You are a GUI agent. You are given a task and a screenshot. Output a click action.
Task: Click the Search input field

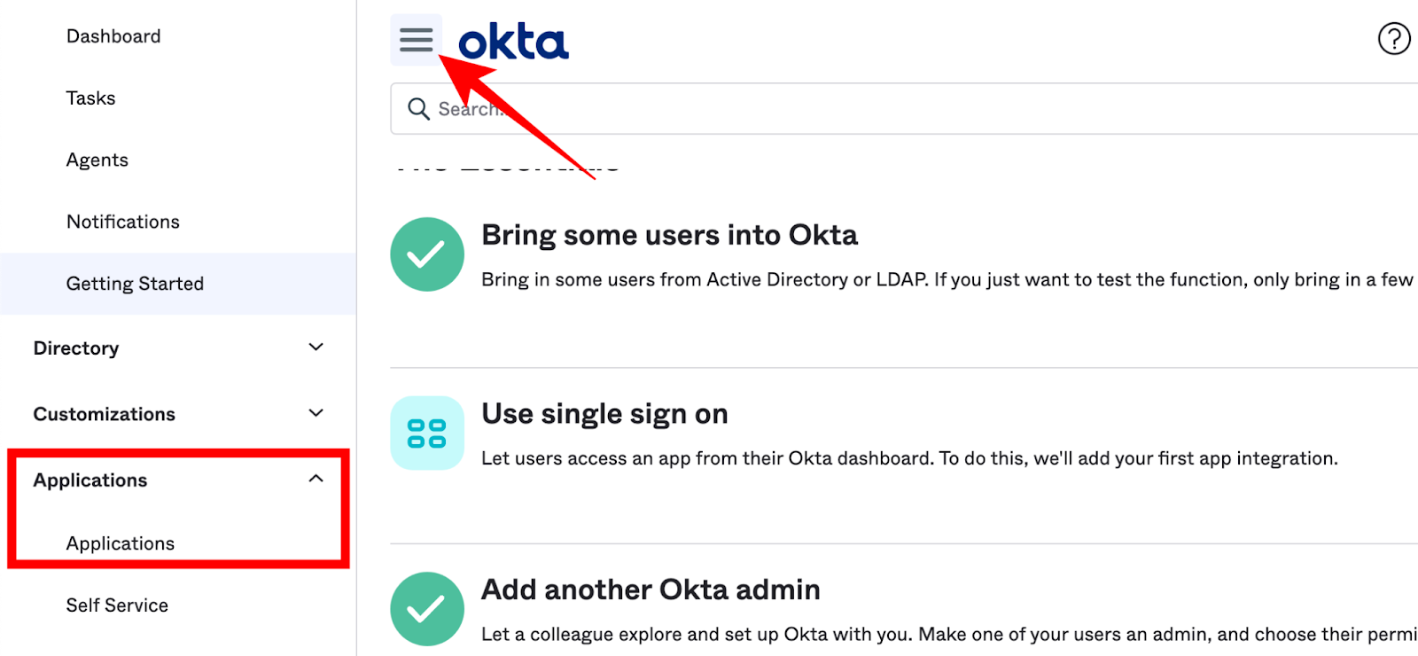click(886, 109)
